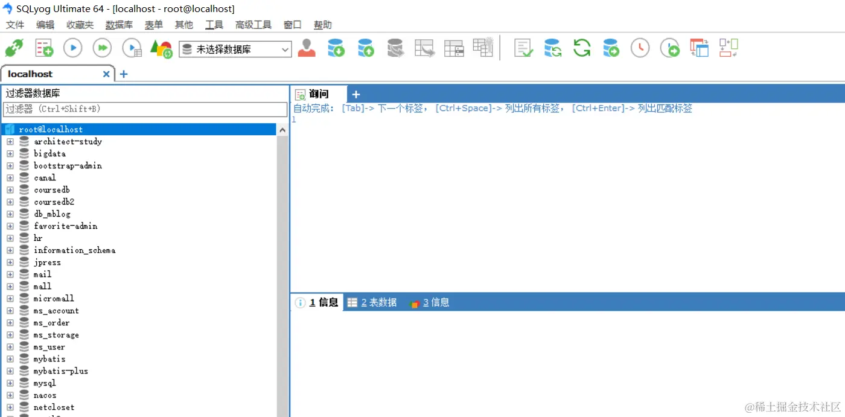The height and width of the screenshot is (417, 845).
Task: Click inside the query editor line 1
Action: coord(567,119)
